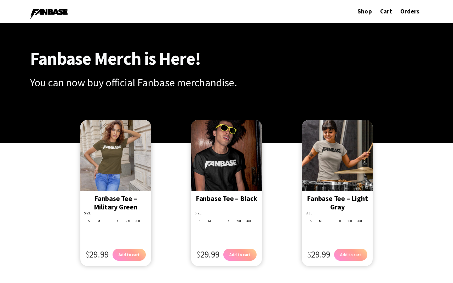This screenshot has height=283, width=453.
Task: Choose size 2XL for Black tee
Action: click(239, 221)
